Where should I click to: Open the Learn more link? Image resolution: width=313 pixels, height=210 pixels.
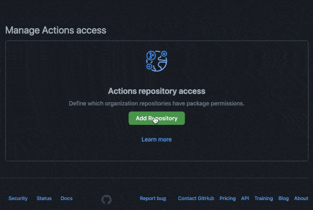click(156, 139)
